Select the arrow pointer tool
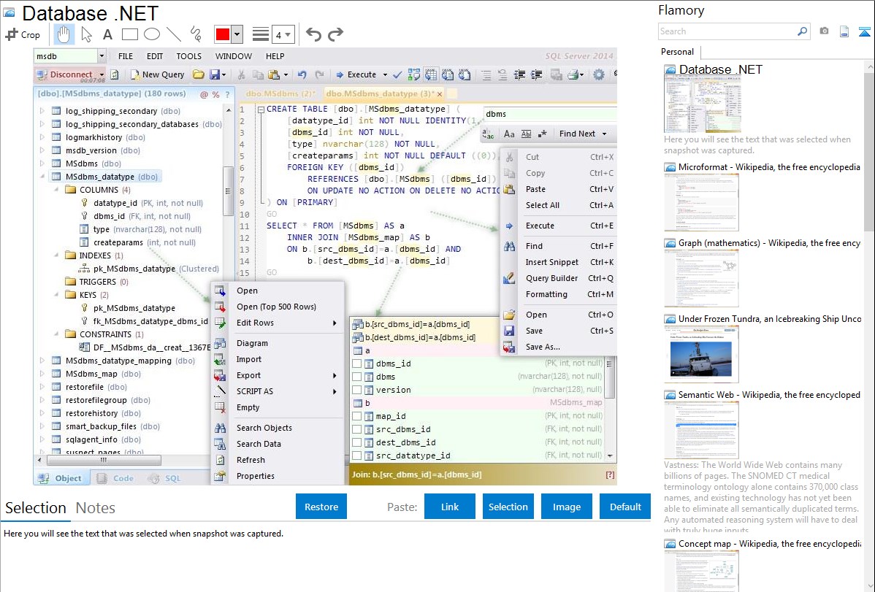The width and height of the screenshot is (875, 592). point(86,34)
